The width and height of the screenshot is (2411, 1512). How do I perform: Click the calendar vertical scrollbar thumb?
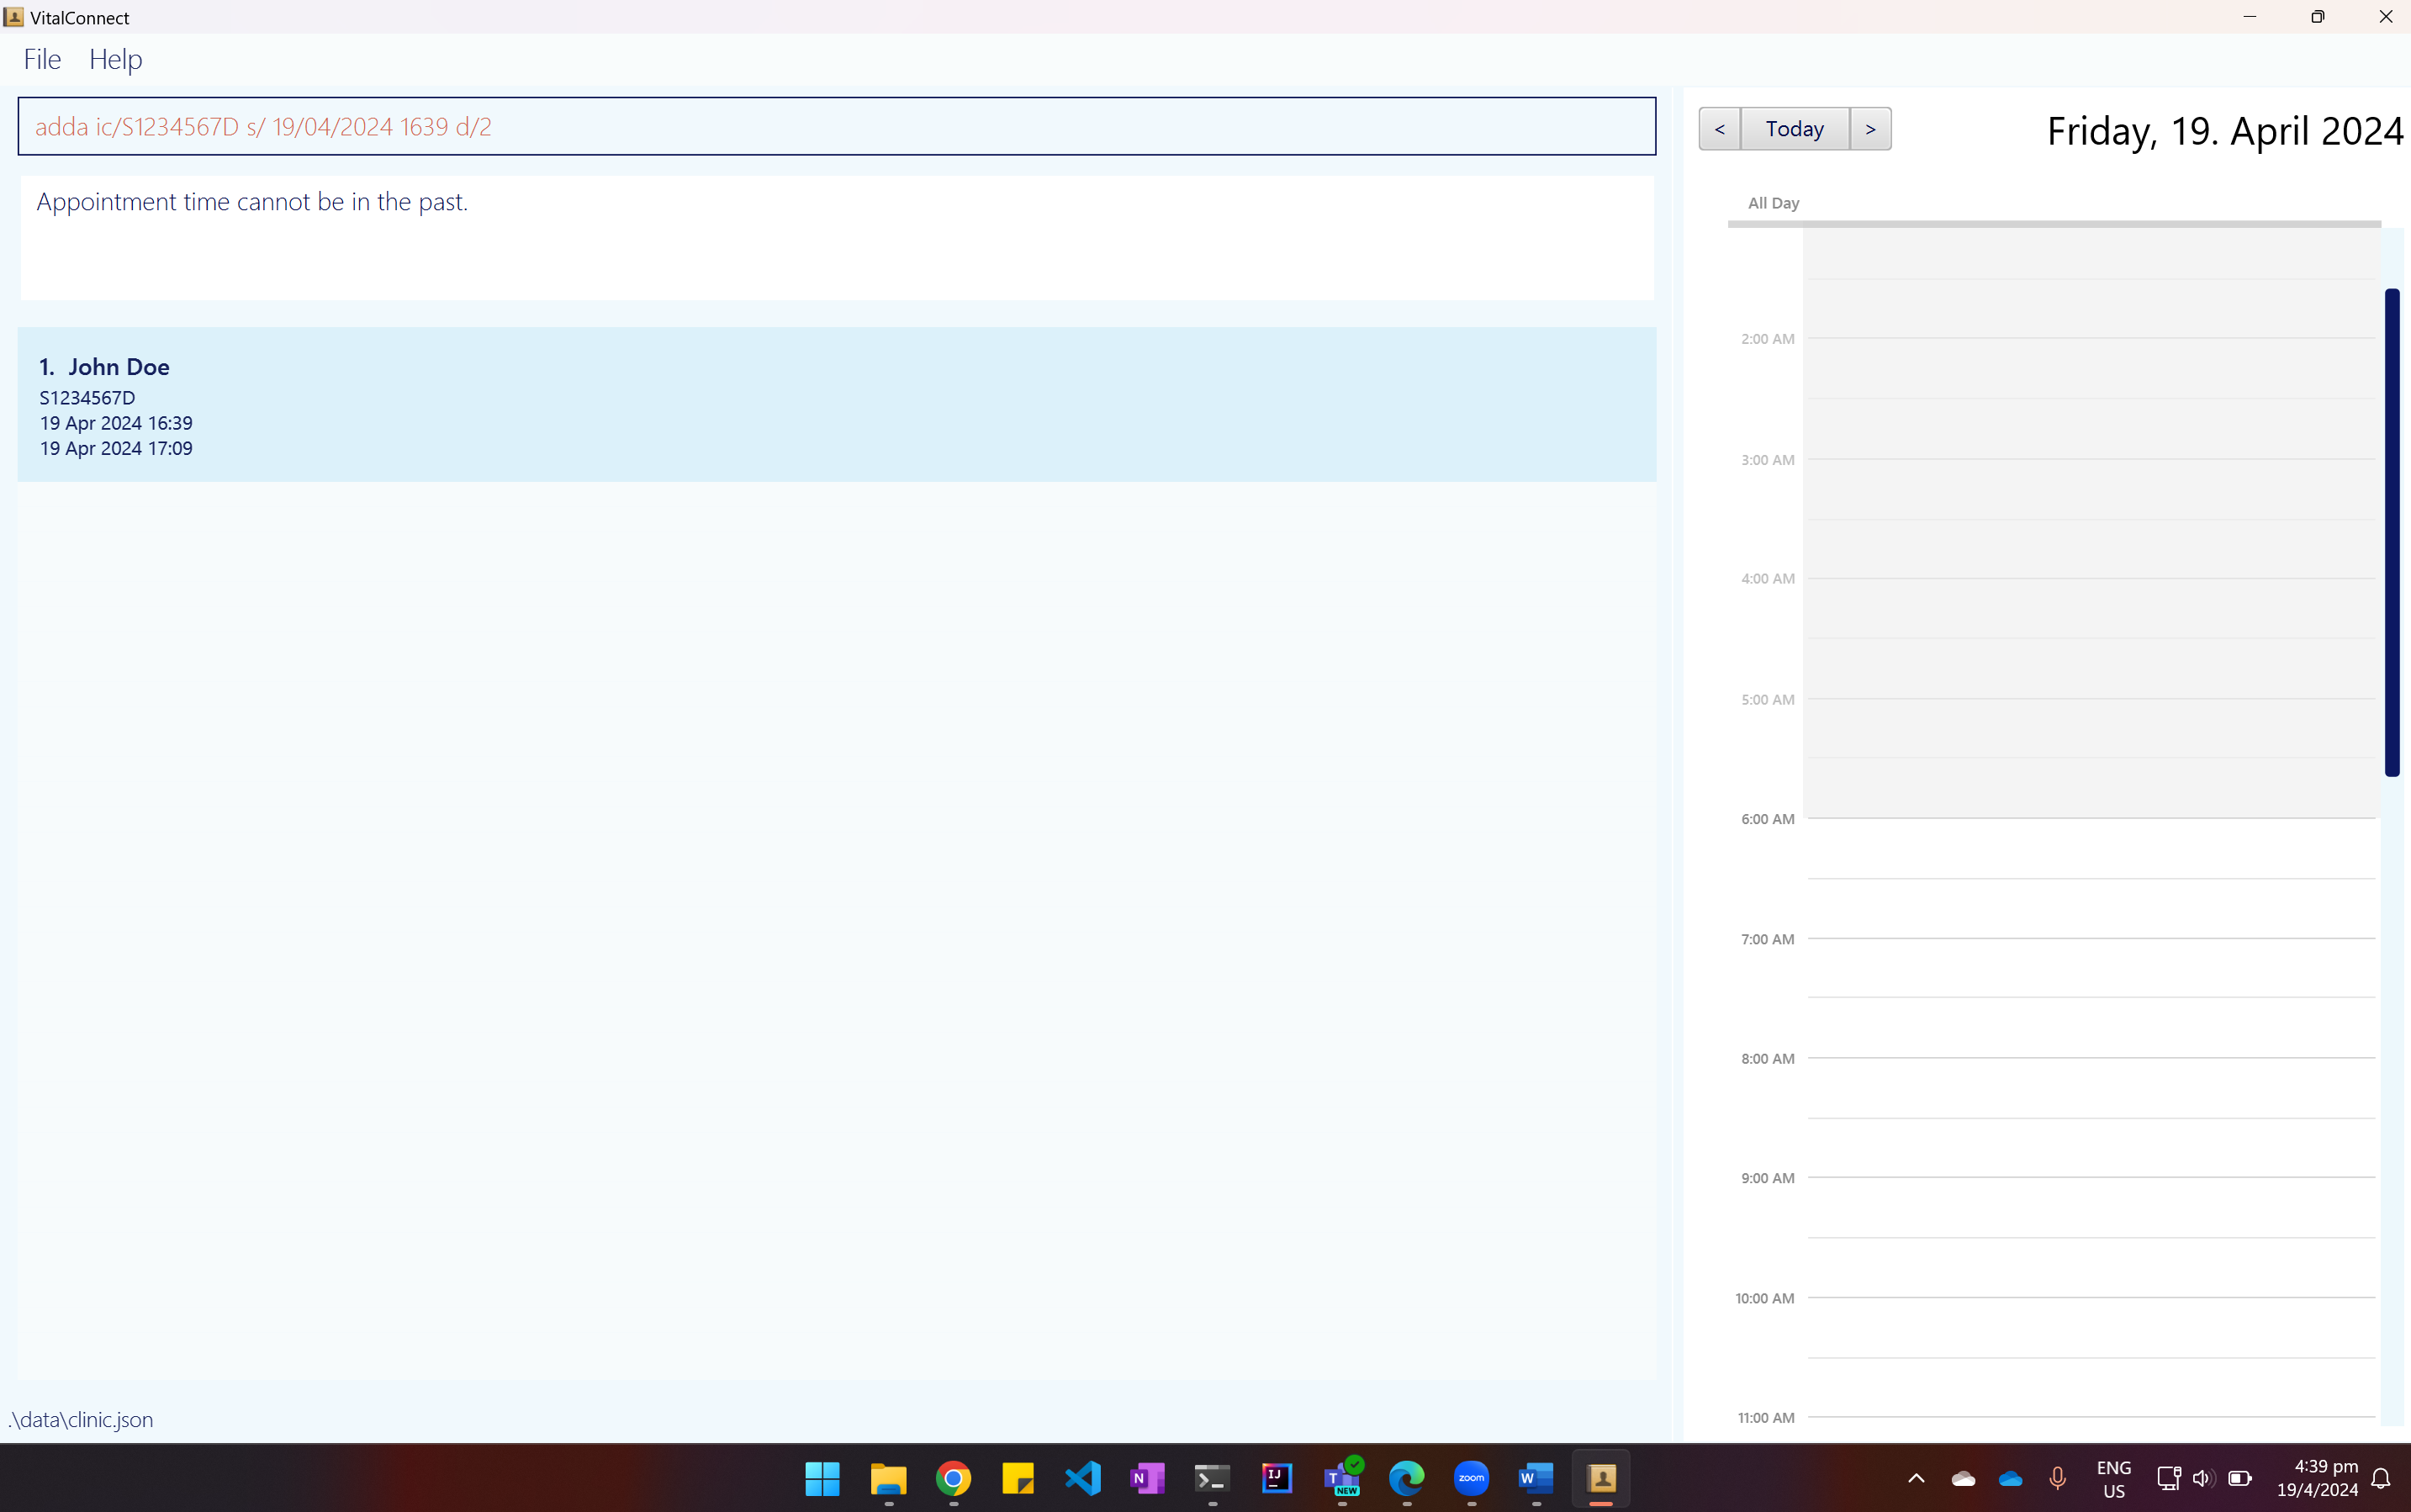[2392, 531]
